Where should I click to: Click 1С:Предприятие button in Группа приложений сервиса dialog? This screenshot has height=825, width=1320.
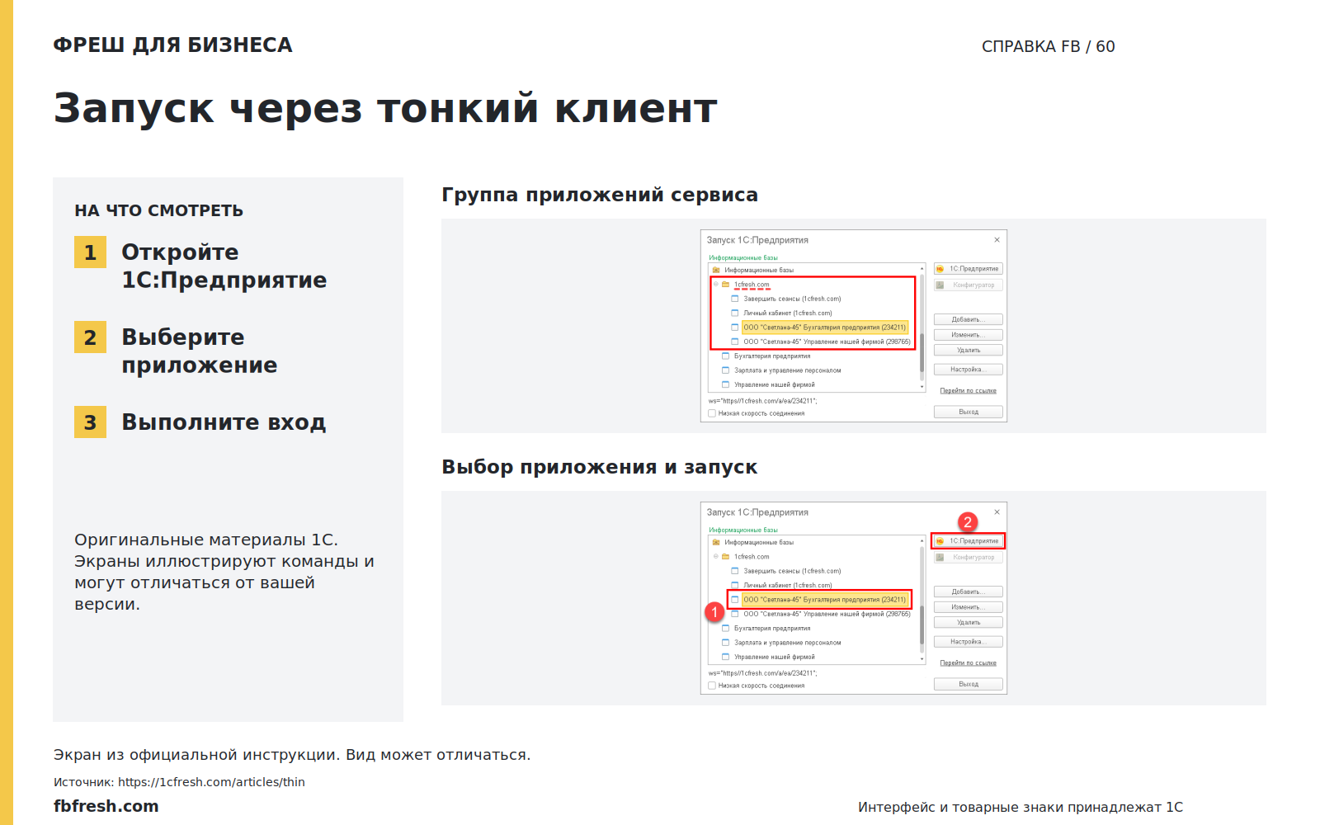(969, 269)
